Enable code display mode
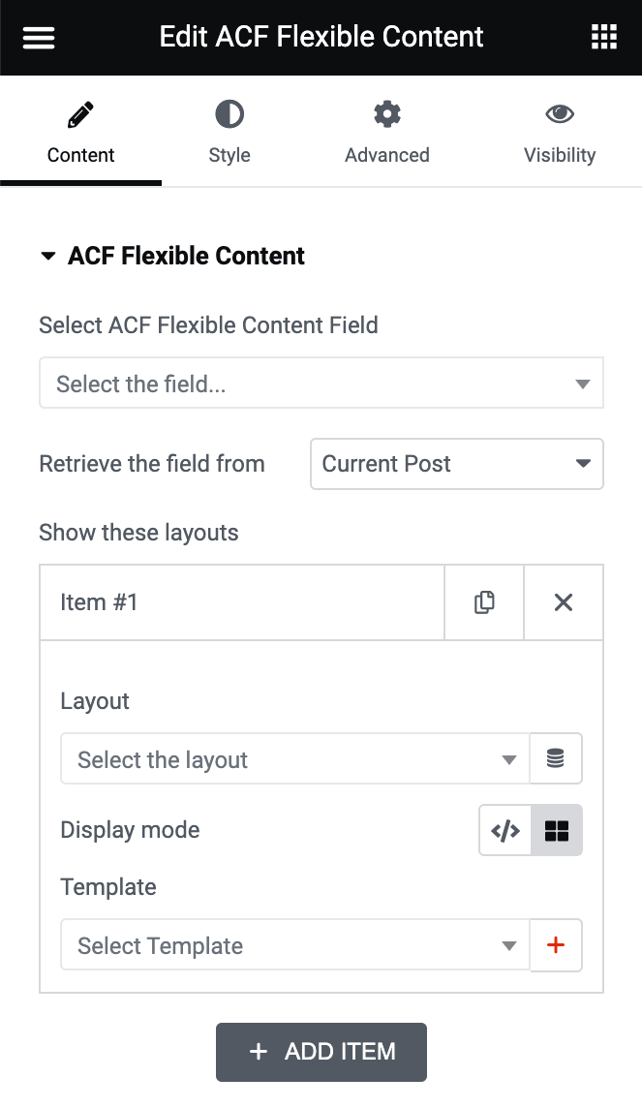Screen dimensions: 642x1108 point(504,830)
